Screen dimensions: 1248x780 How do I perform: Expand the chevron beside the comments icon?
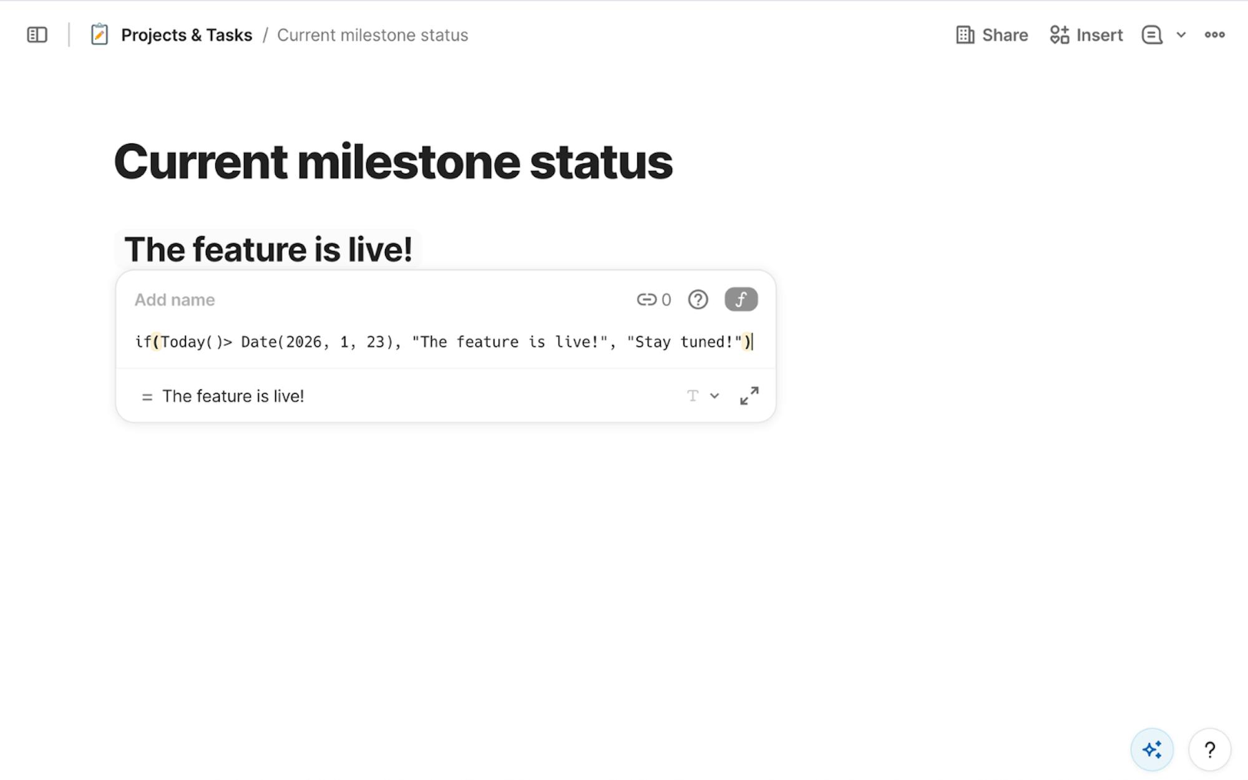pos(1181,35)
